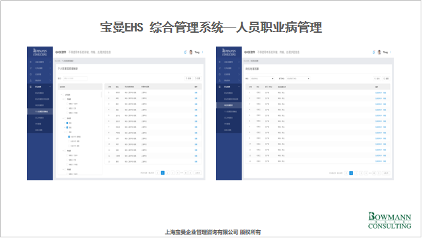
Task: Uncheck the second blue checked tree node
Action: [x=67, y=127]
